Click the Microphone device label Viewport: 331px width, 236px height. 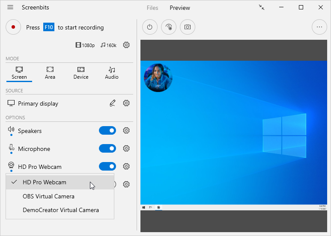[34, 149]
